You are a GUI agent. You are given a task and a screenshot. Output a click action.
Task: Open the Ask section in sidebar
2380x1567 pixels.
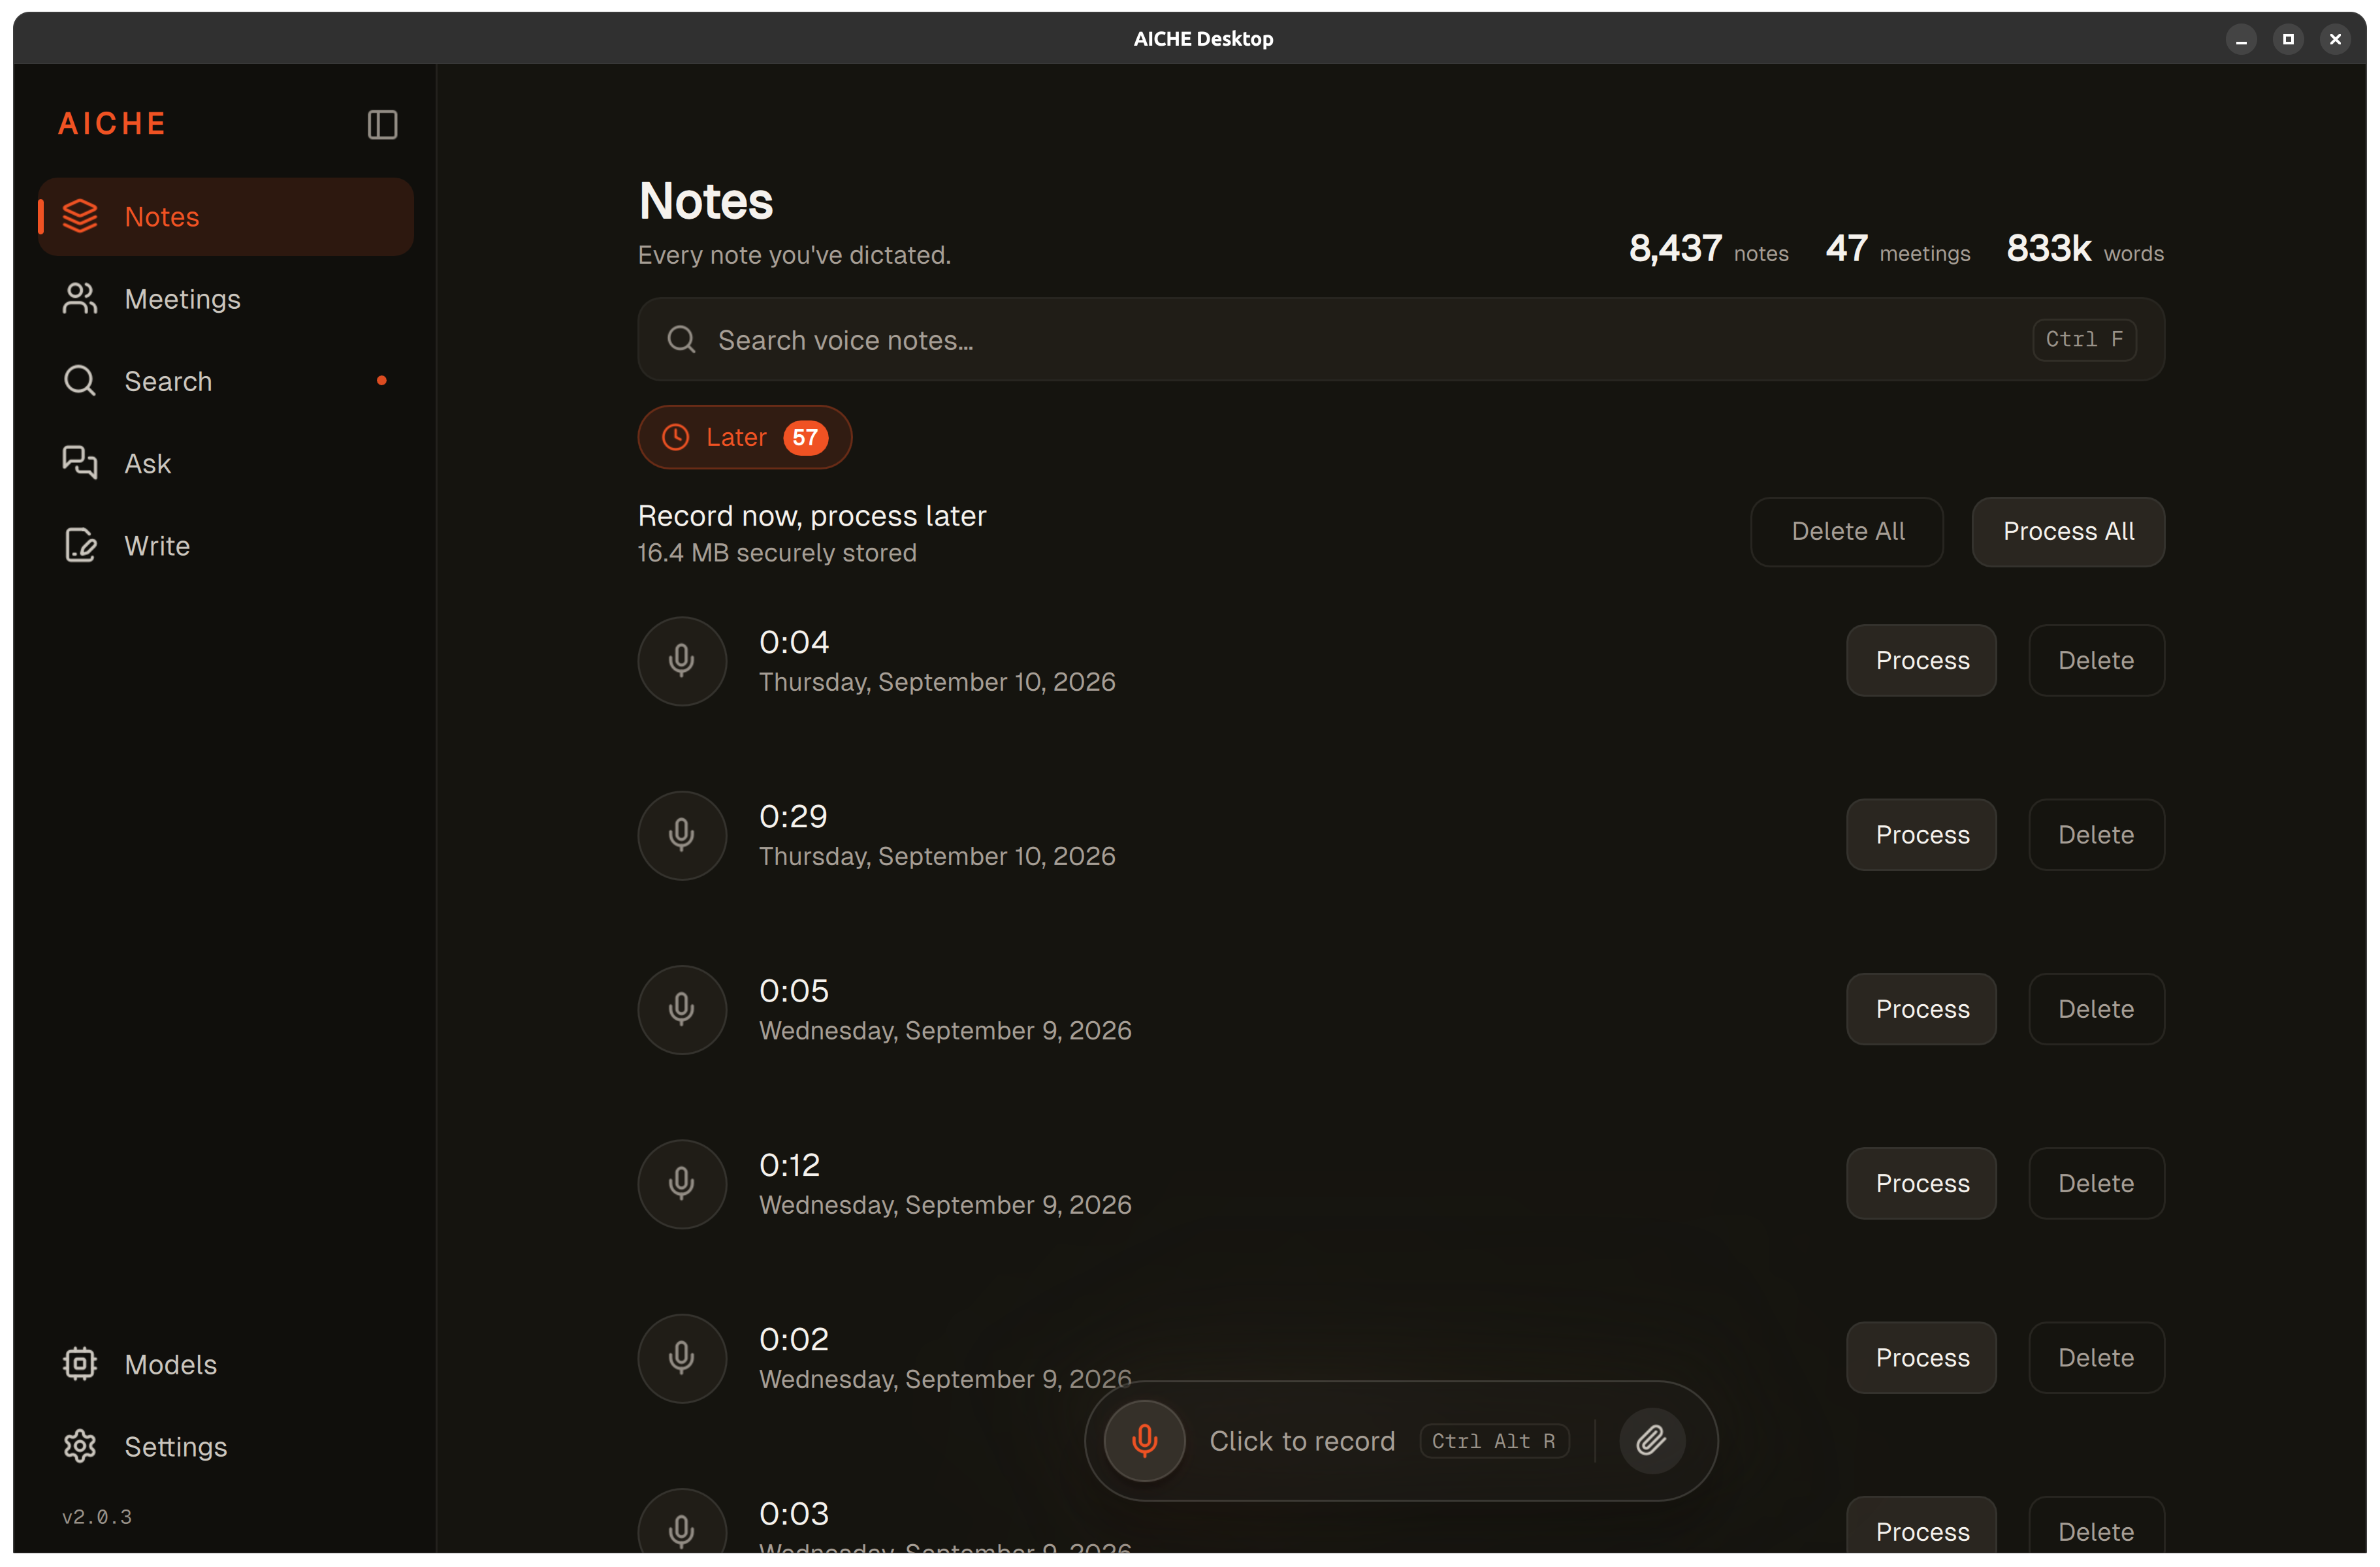[226, 464]
